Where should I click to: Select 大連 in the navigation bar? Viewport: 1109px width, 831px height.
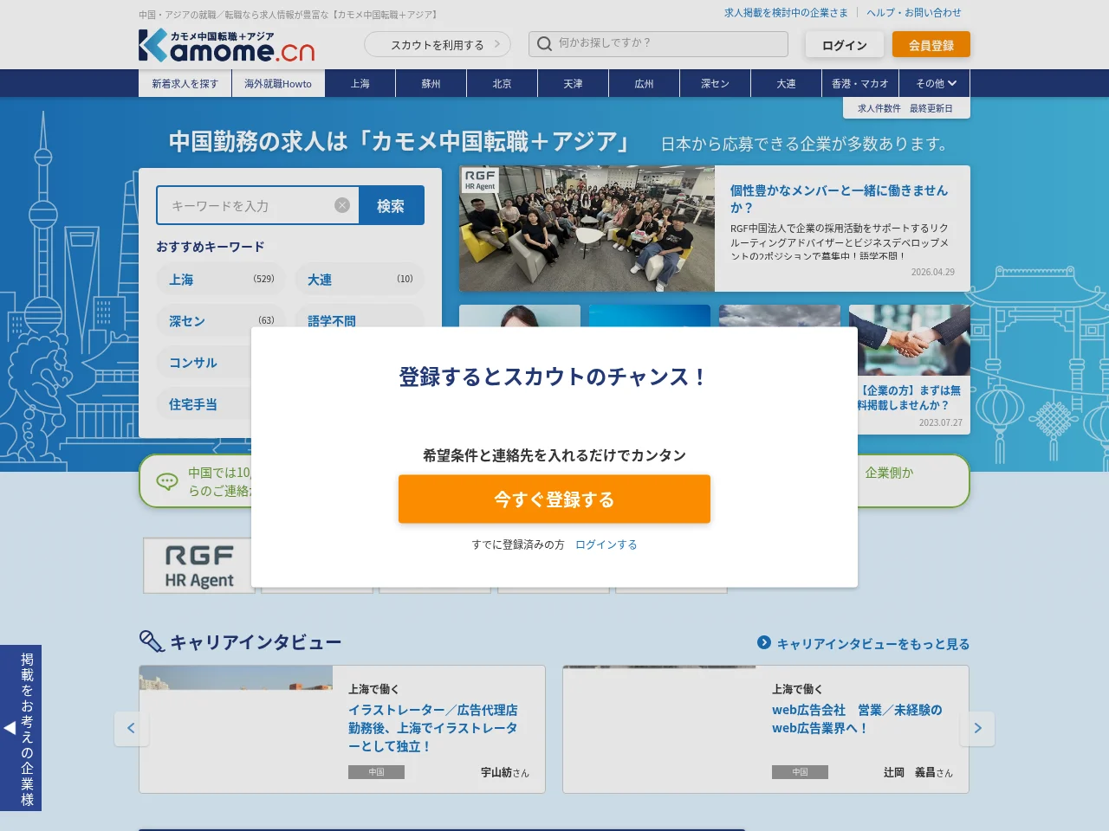click(x=787, y=83)
